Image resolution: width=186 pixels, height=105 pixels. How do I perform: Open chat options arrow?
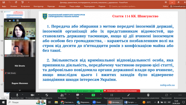[82, 95]
